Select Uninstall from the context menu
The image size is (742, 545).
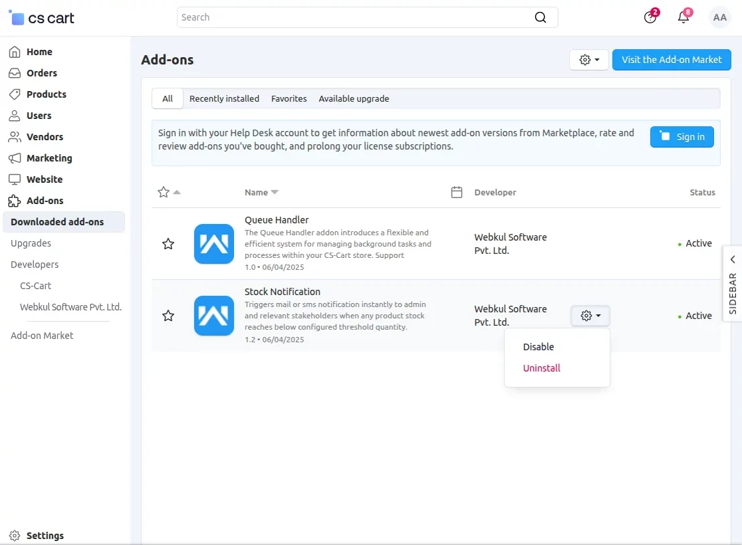(541, 368)
